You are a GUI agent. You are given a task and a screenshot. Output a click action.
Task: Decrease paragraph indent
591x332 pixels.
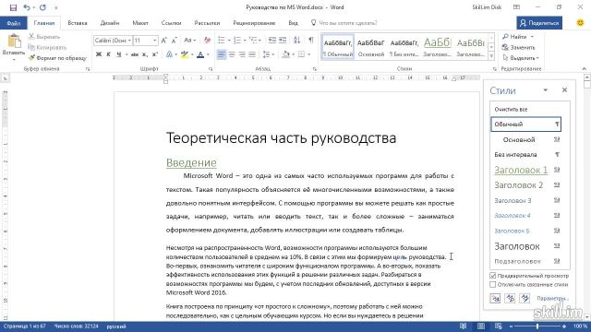tap(271, 41)
